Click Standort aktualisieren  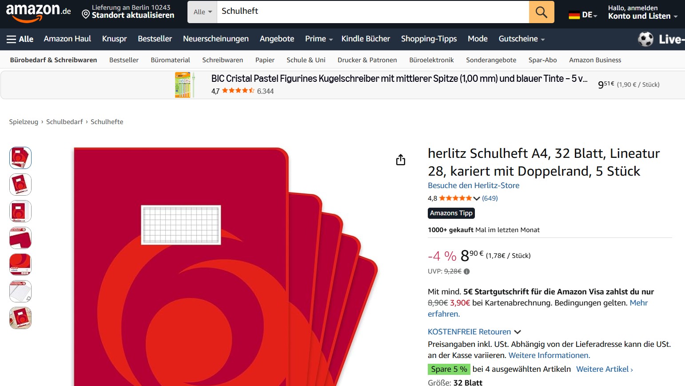pyautogui.click(x=133, y=15)
